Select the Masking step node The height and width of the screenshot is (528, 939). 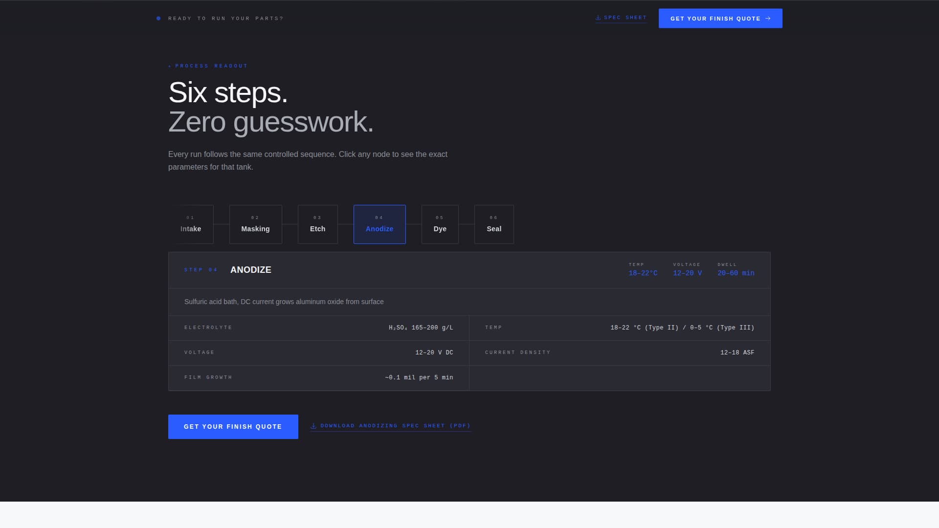(255, 224)
